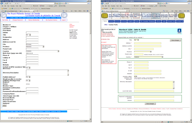Image resolution: width=192 pixels, height=123 pixels.
Task: Click the top Save changes button
Action: point(175,40)
